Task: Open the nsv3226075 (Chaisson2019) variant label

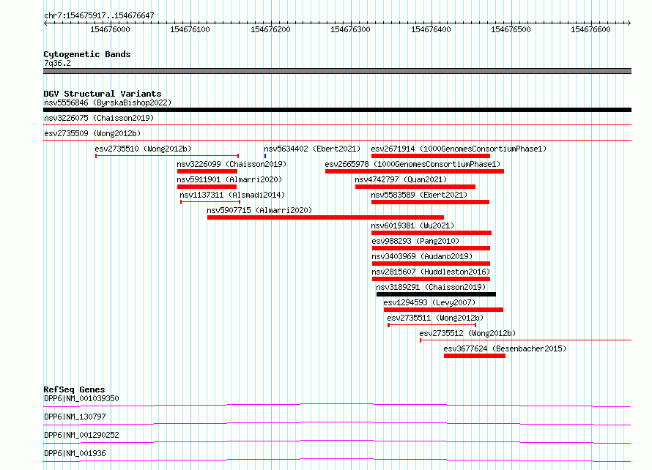Action: click(99, 118)
